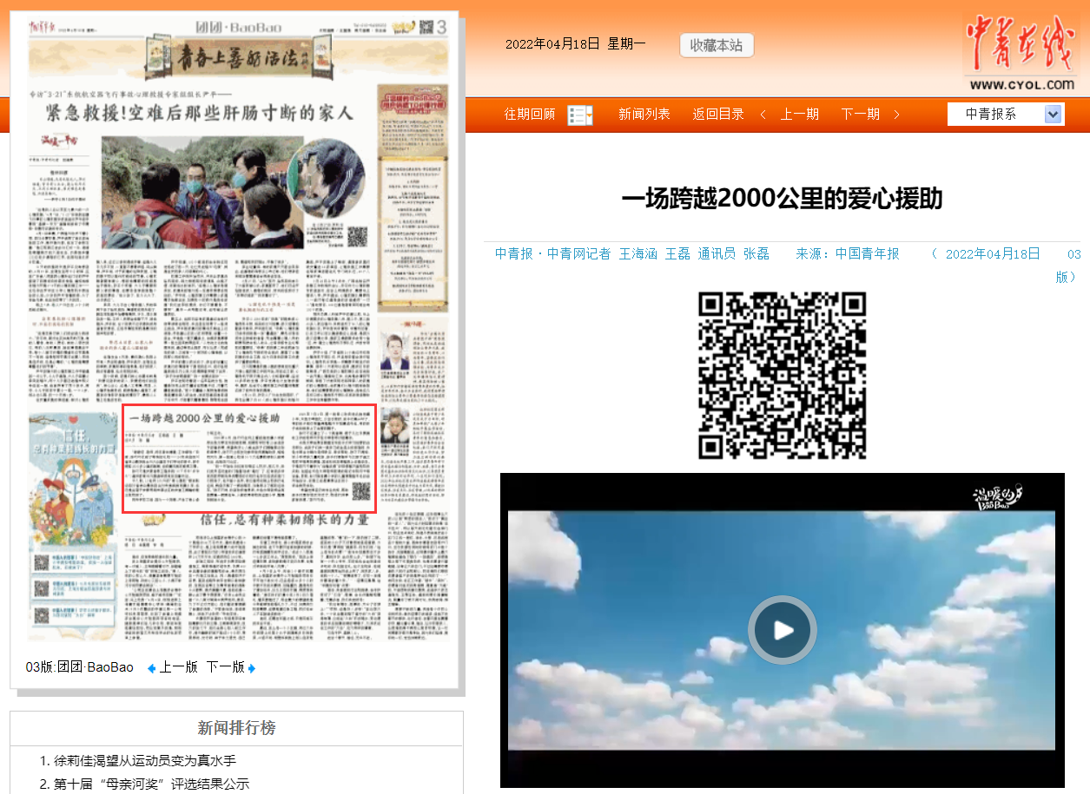
Task: Click the right chevron after 下一期
Action: (x=896, y=114)
